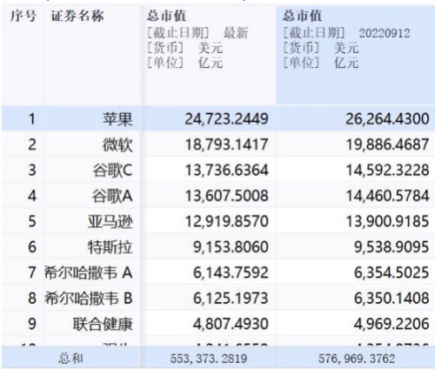Click the 亚马逊 name cell
Screen dimensions: 435x370
[110, 221]
